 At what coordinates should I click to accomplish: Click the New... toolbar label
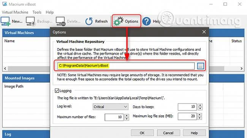[x=17, y=21]
